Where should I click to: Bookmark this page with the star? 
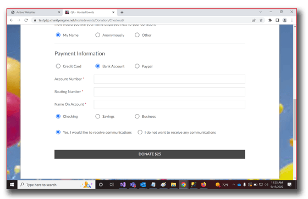[261, 20]
